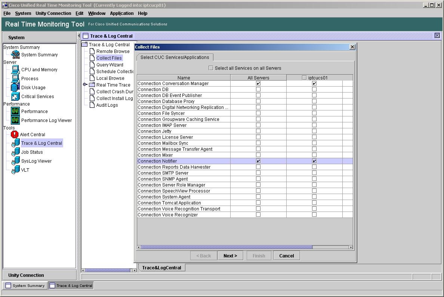The image size is (444, 297).
Task: Click the All Servers column header
Action: [x=258, y=78]
